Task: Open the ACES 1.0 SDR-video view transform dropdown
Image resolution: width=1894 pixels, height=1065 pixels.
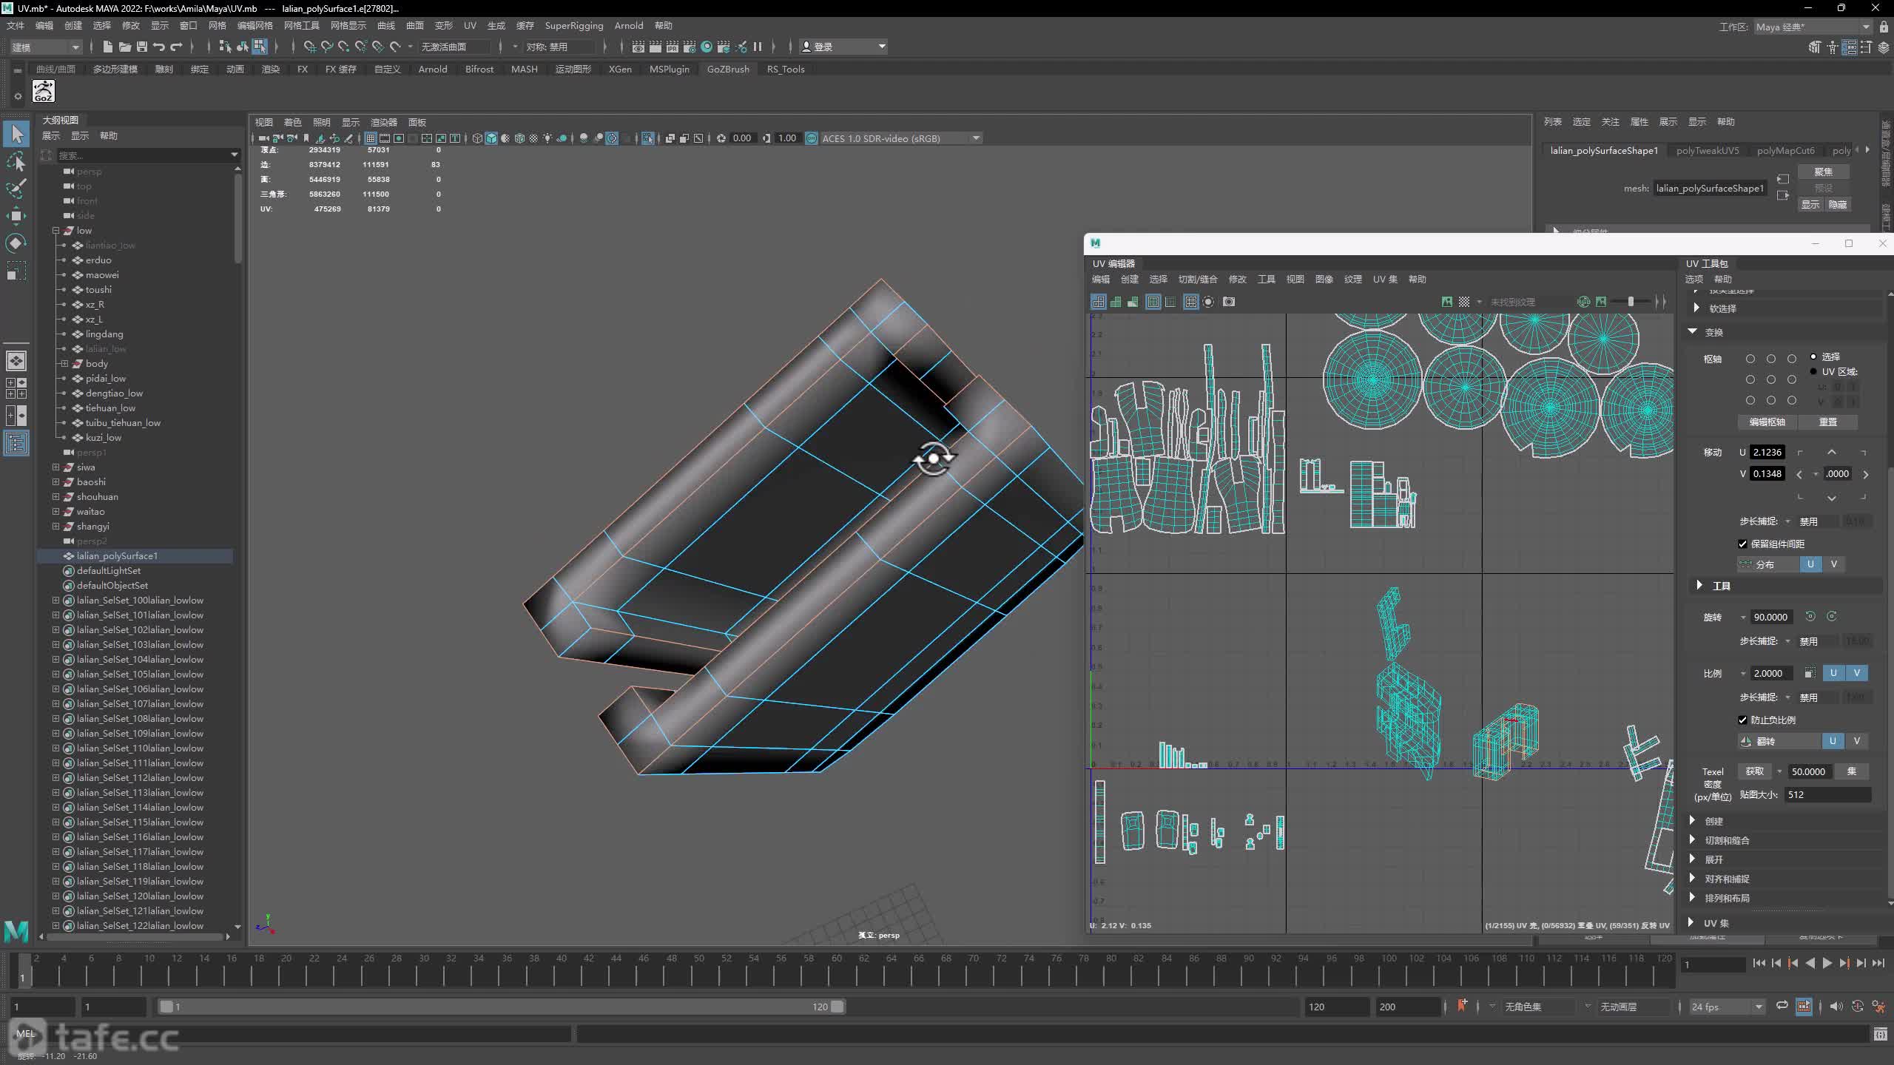Action: coord(900,138)
